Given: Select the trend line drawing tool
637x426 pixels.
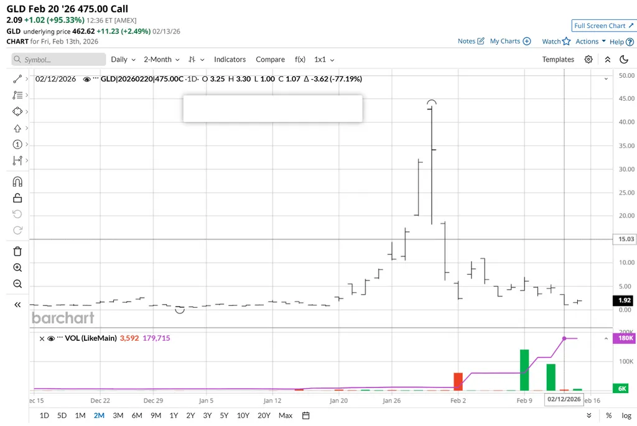Looking at the screenshot, I should tap(17, 79).
